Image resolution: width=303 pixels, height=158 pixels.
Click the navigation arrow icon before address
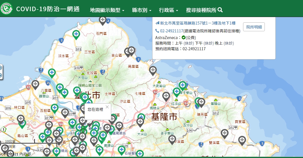point(157,23)
